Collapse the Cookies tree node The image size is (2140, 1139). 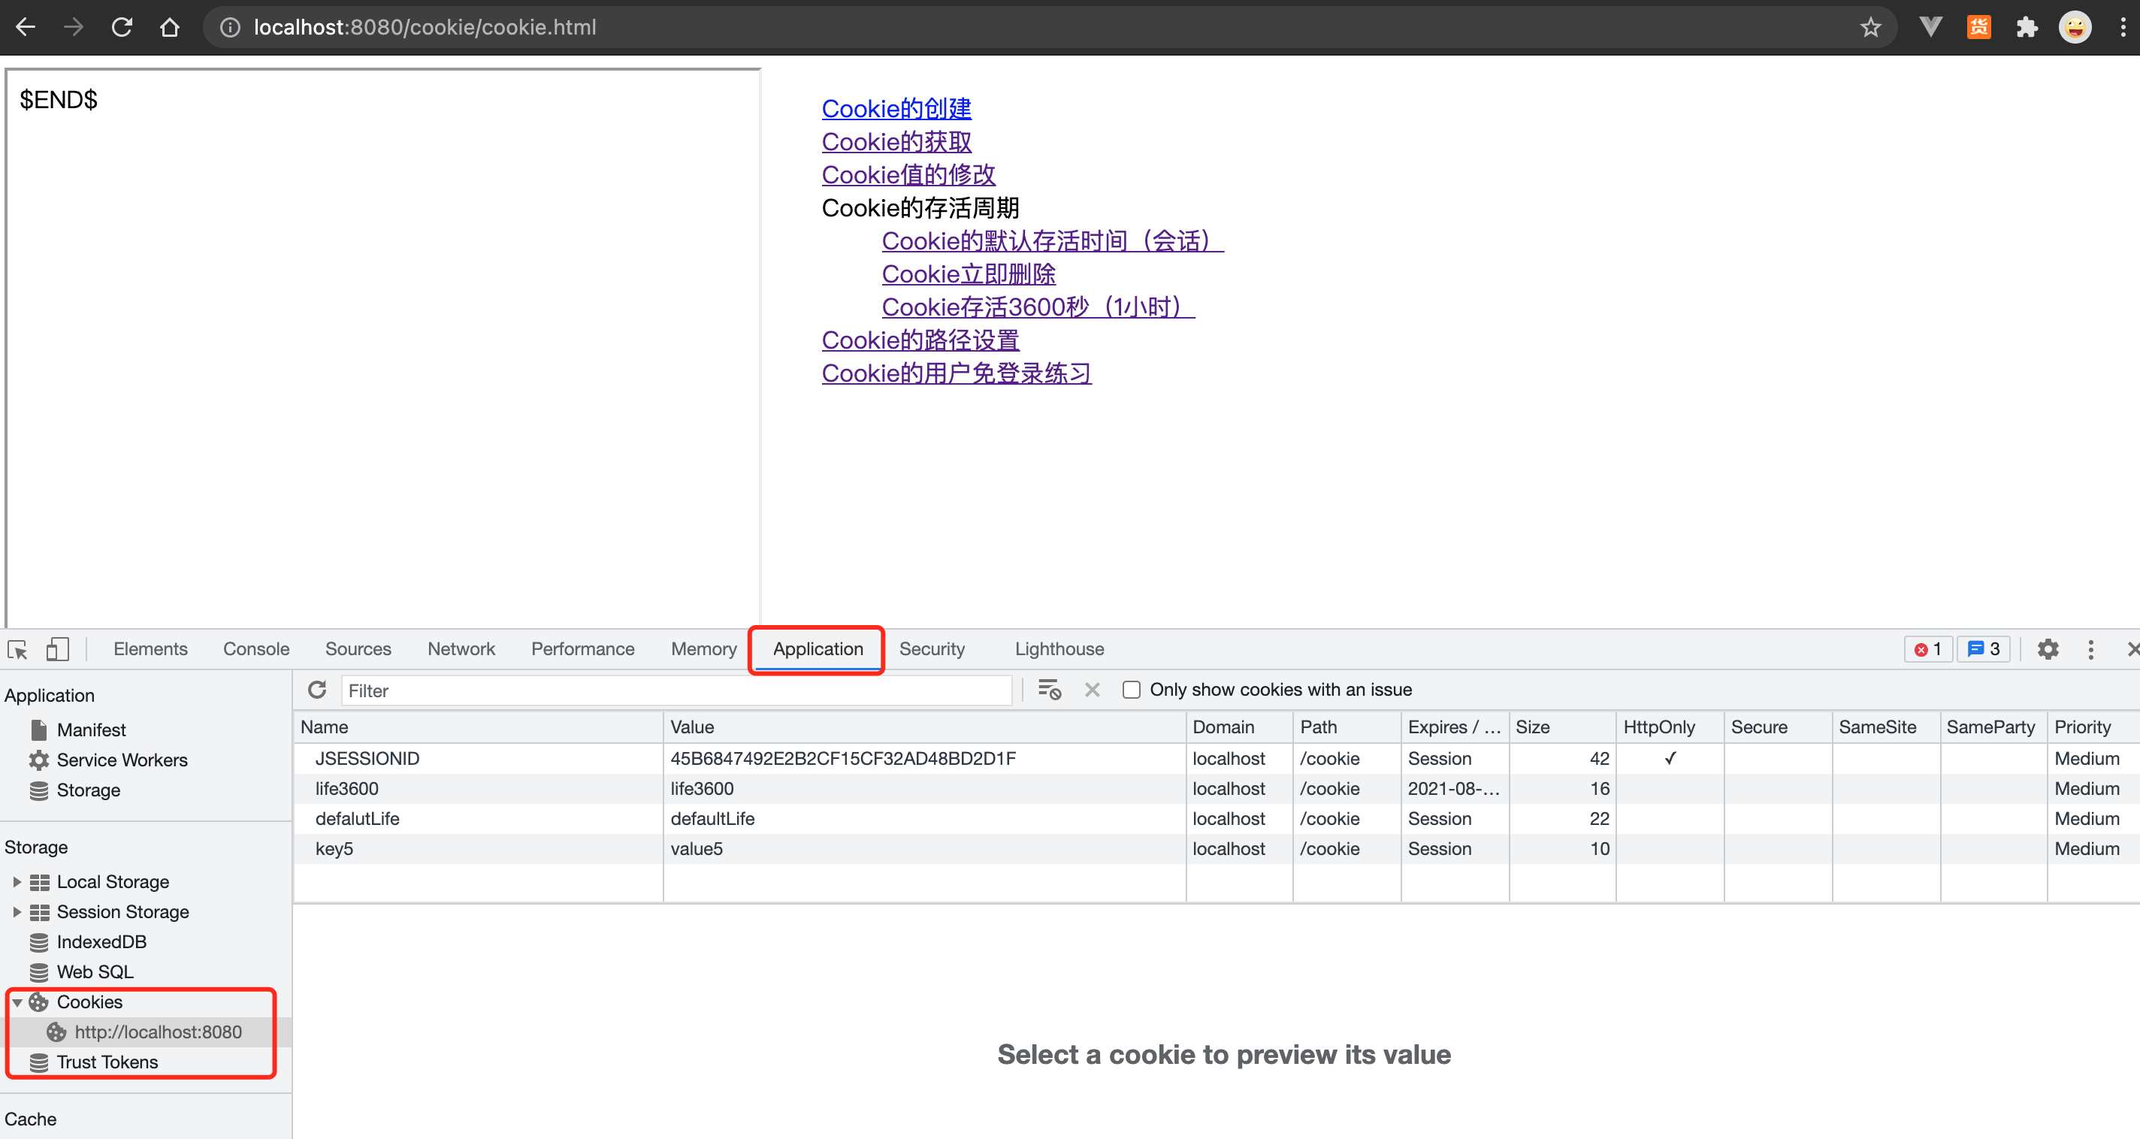coord(17,1002)
